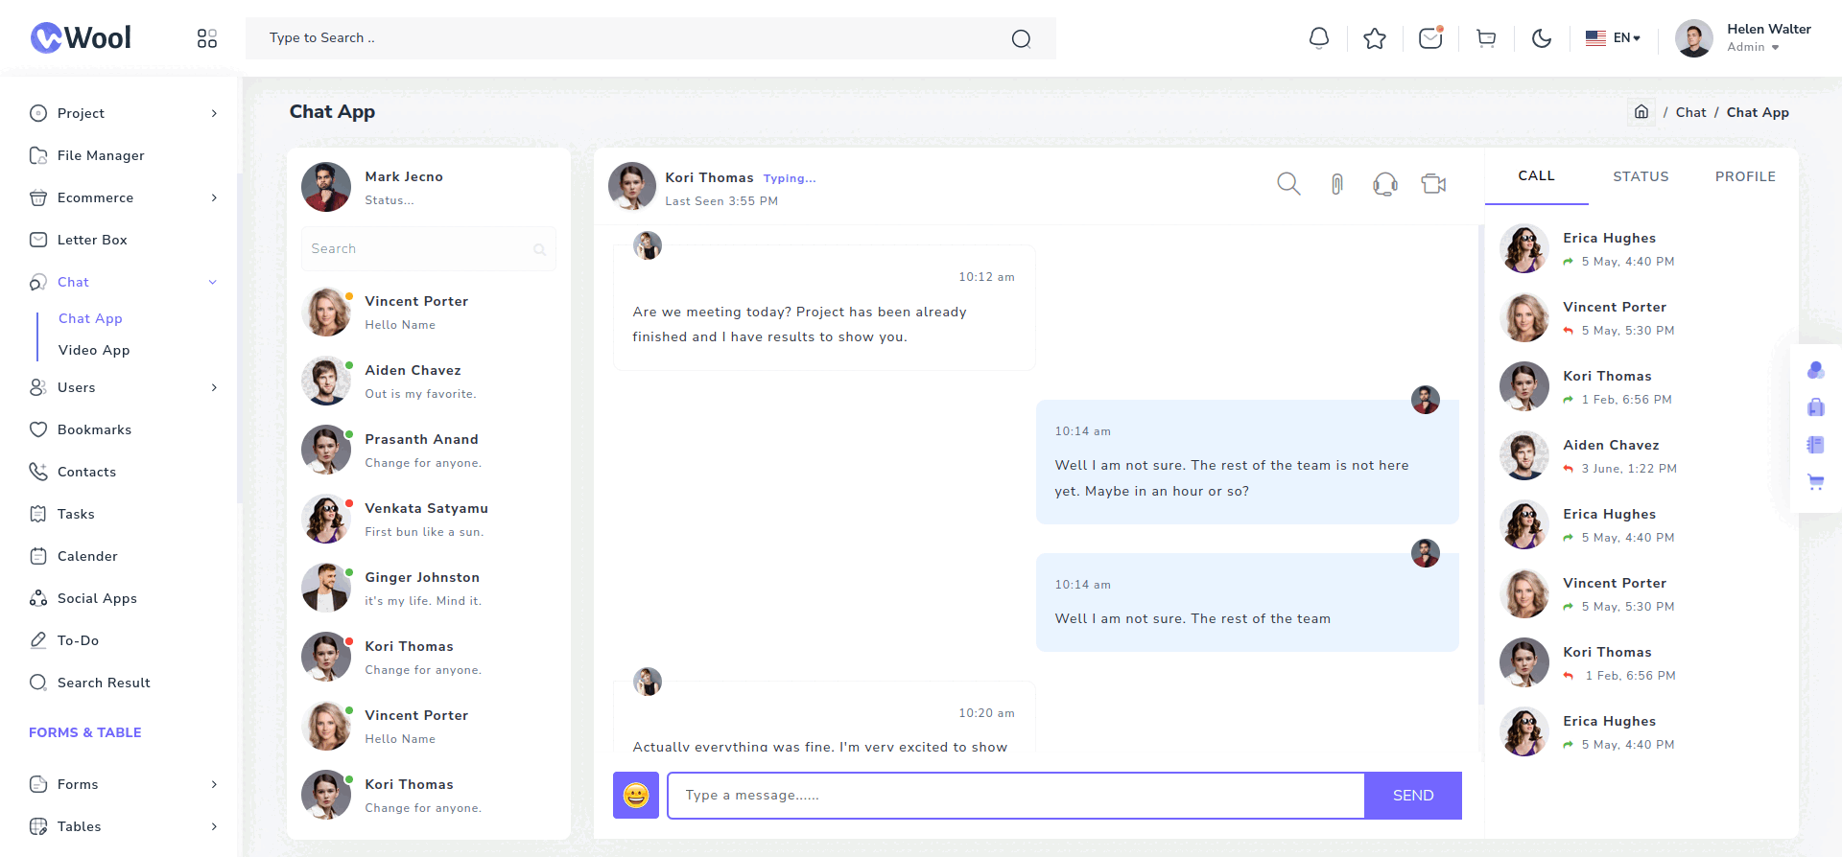Open Aiden Chavez conversation in contact list
The image size is (1842, 857).
tap(428, 381)
